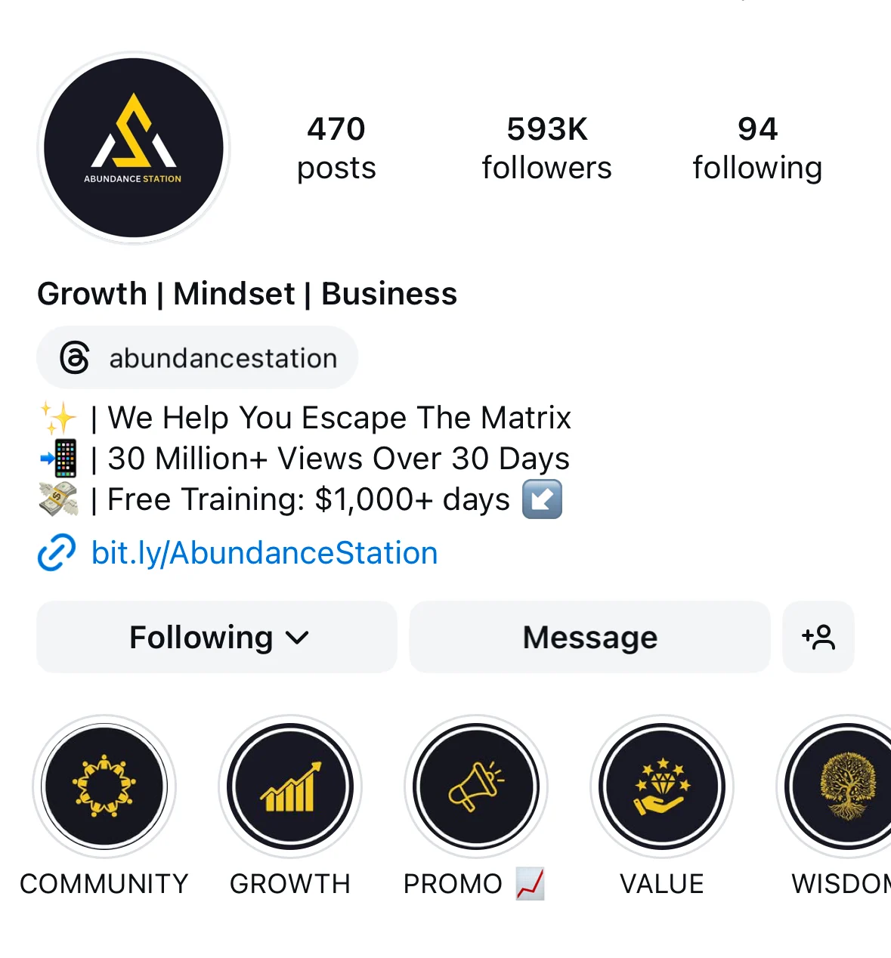The width and height of the screenshot is (891, 958).
Task: Send a message via Message button
Action: [590, 637]
